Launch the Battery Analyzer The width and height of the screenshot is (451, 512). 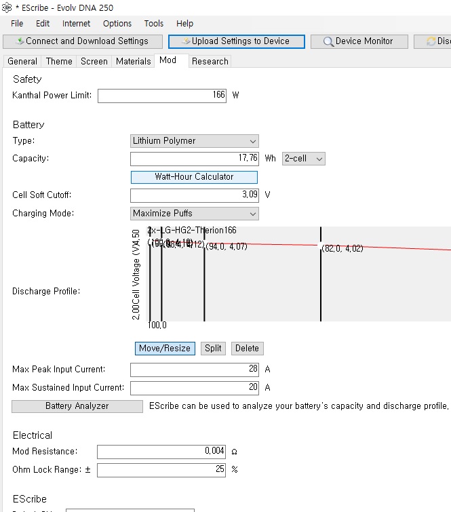point(77,406)
